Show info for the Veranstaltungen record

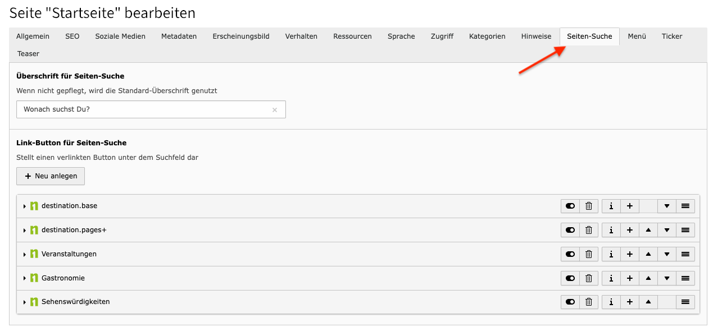pyautogui.click(x=611, y=254)
